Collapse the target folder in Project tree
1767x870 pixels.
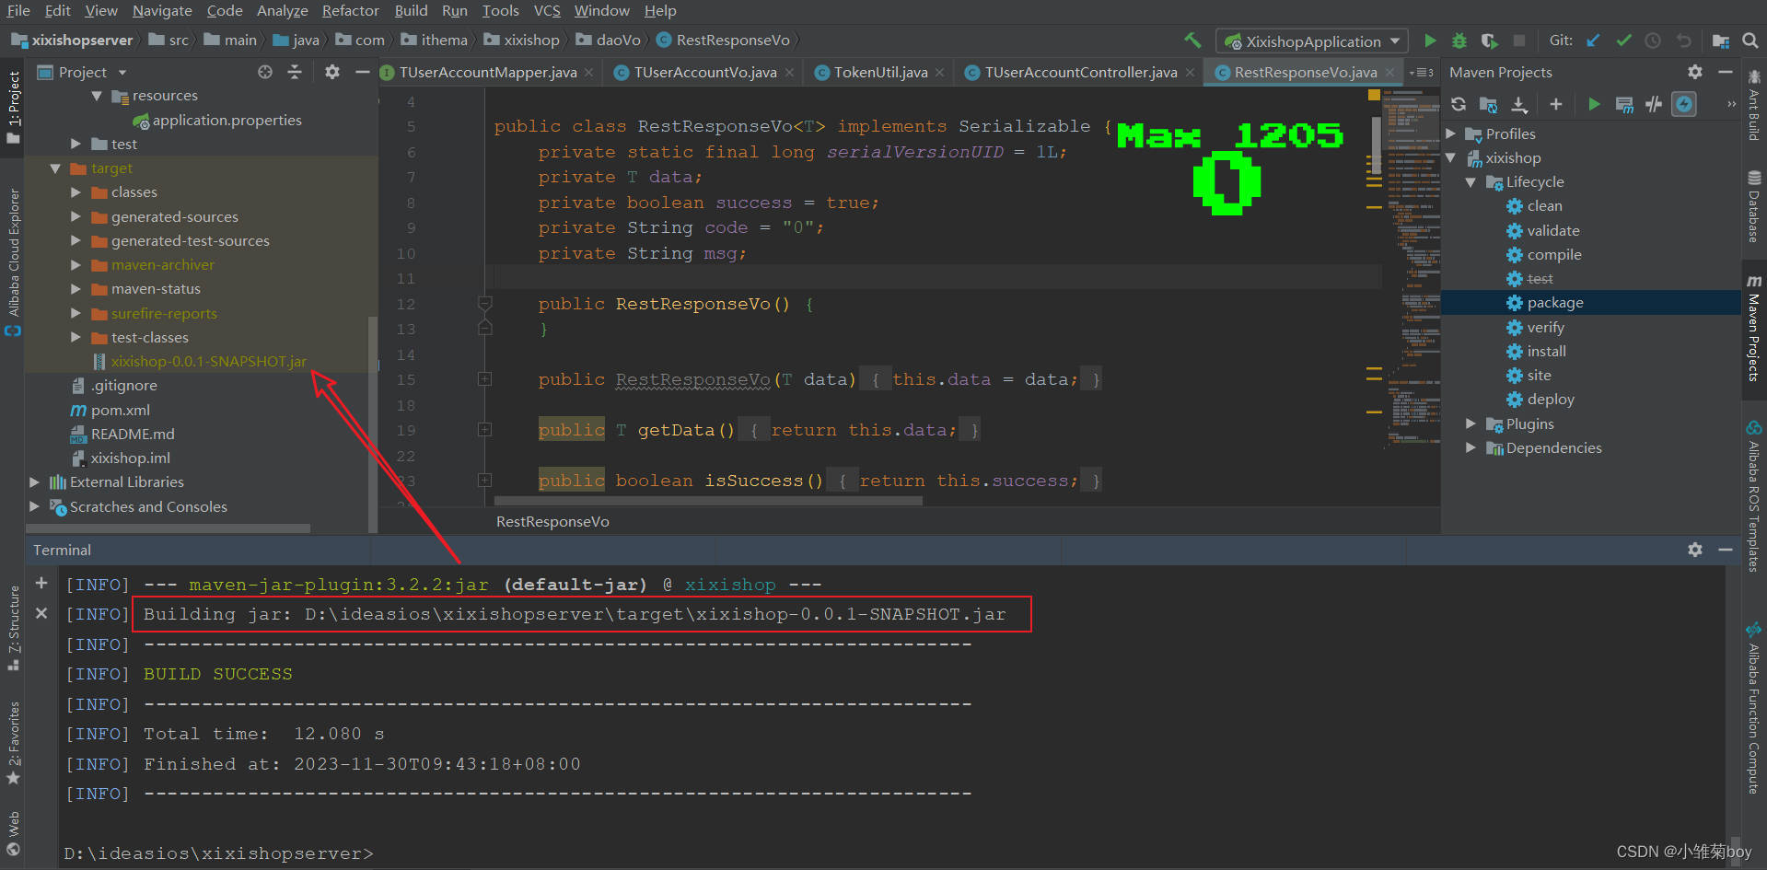click(54, 168)
